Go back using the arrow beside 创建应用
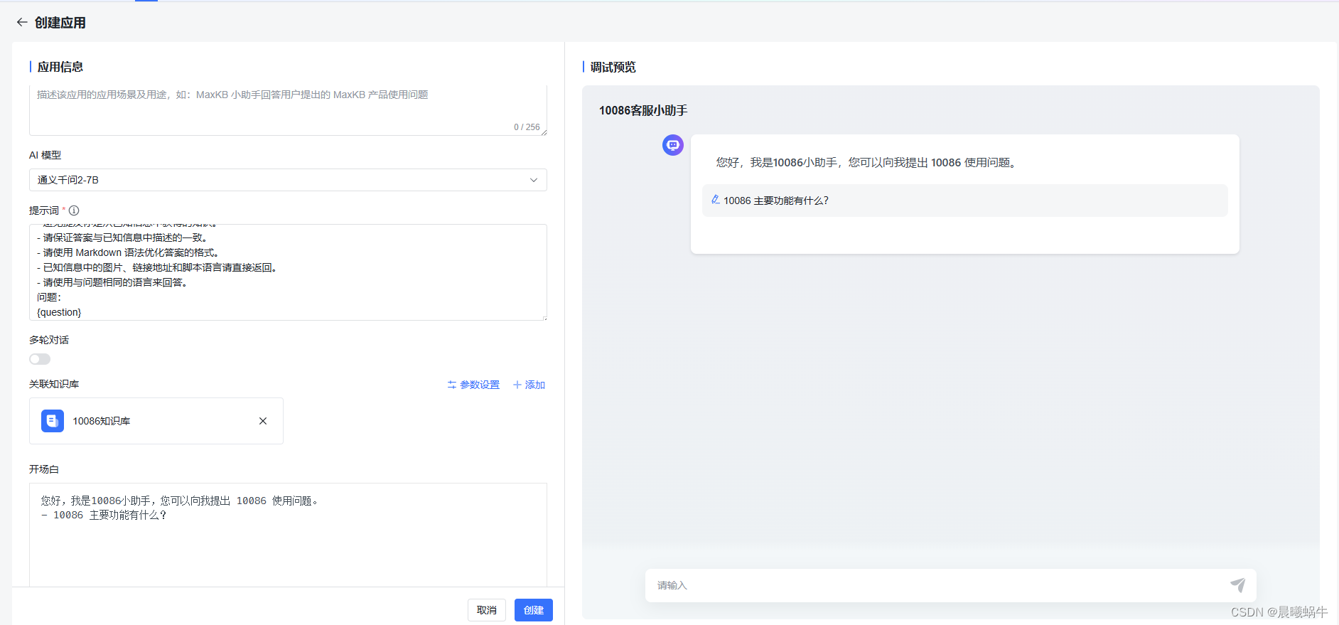The image size is (1339, 625). 22,23
